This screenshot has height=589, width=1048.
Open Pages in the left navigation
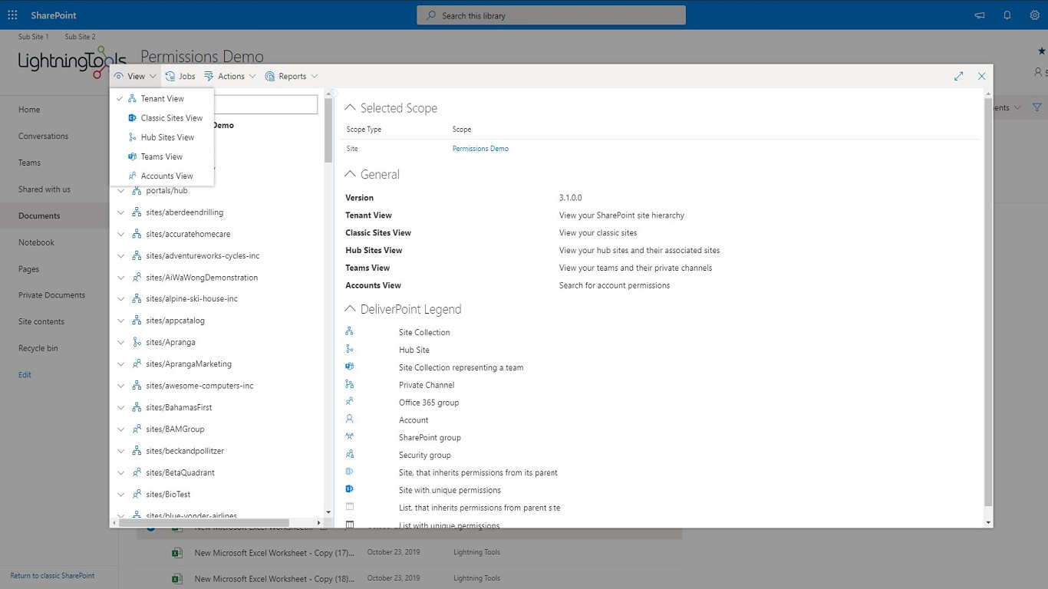click(x=29, y=269)
